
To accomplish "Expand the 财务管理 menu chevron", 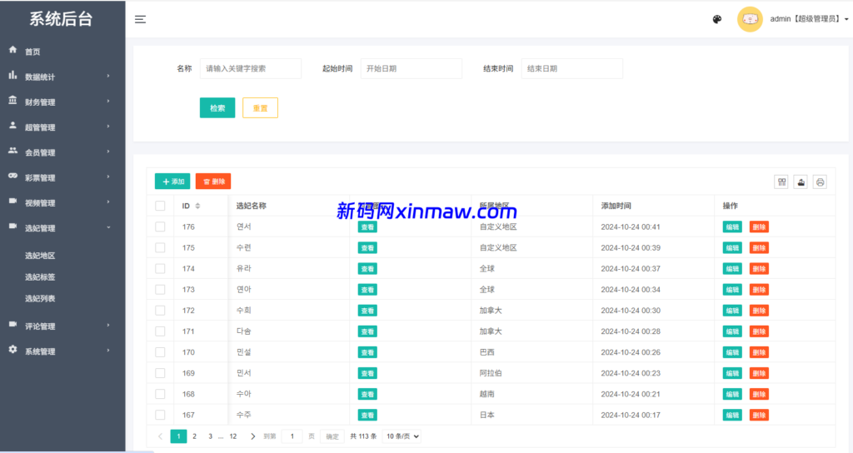I will pos(108,101).
